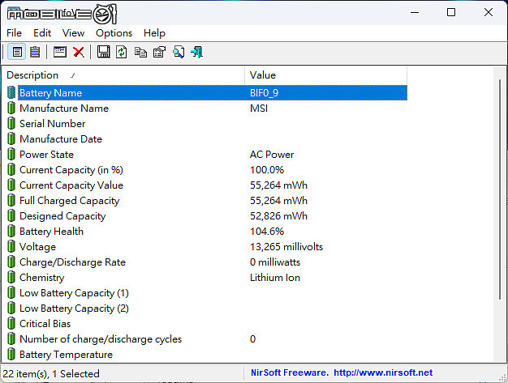508x383 pixels.
Task: Open the Edit menu
Action: (x=42, y=33)
